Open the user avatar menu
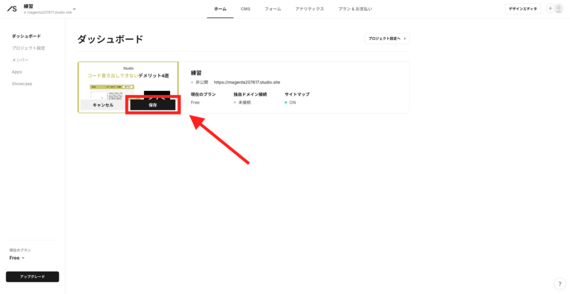Screen dimensions: 570x294 tap(559, 9)
